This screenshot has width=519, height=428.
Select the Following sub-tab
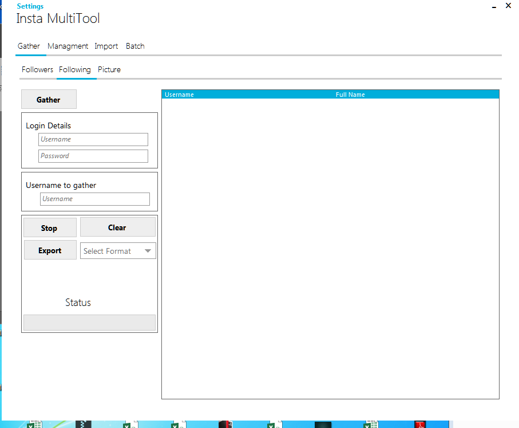coord(75,70)
